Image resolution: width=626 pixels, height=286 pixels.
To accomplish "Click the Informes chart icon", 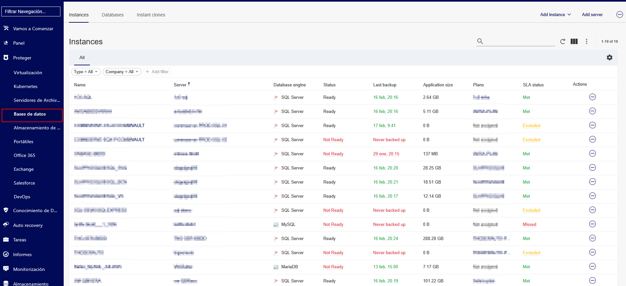I will (6, 254).
